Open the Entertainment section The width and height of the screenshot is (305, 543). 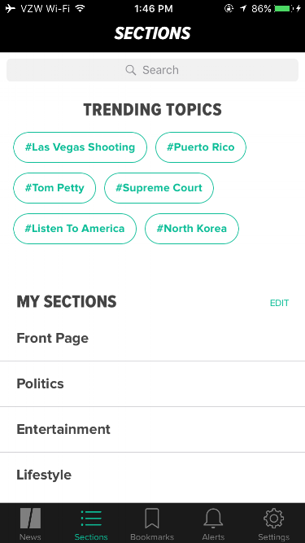153,429
